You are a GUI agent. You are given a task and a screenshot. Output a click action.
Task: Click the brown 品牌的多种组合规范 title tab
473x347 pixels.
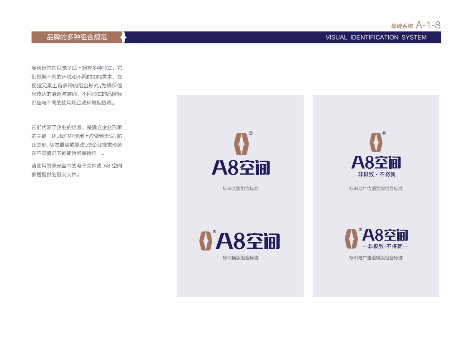(77, 37)
